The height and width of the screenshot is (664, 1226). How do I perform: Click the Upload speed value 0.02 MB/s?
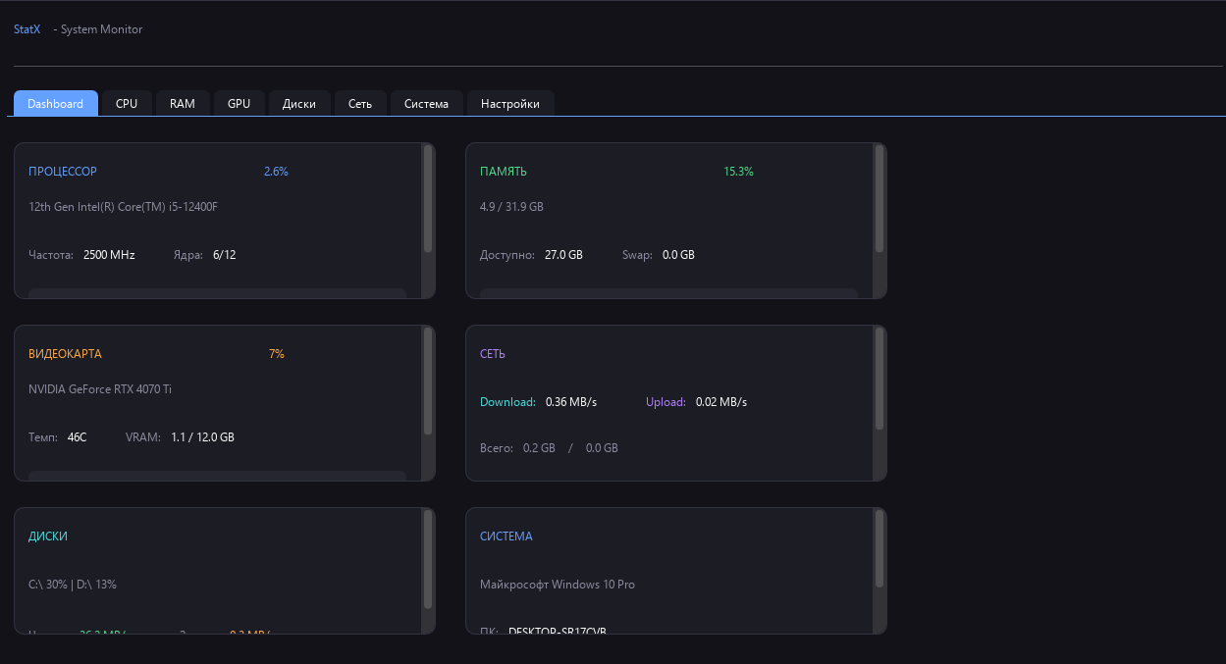pyautogui.click(x=723, y=401)
